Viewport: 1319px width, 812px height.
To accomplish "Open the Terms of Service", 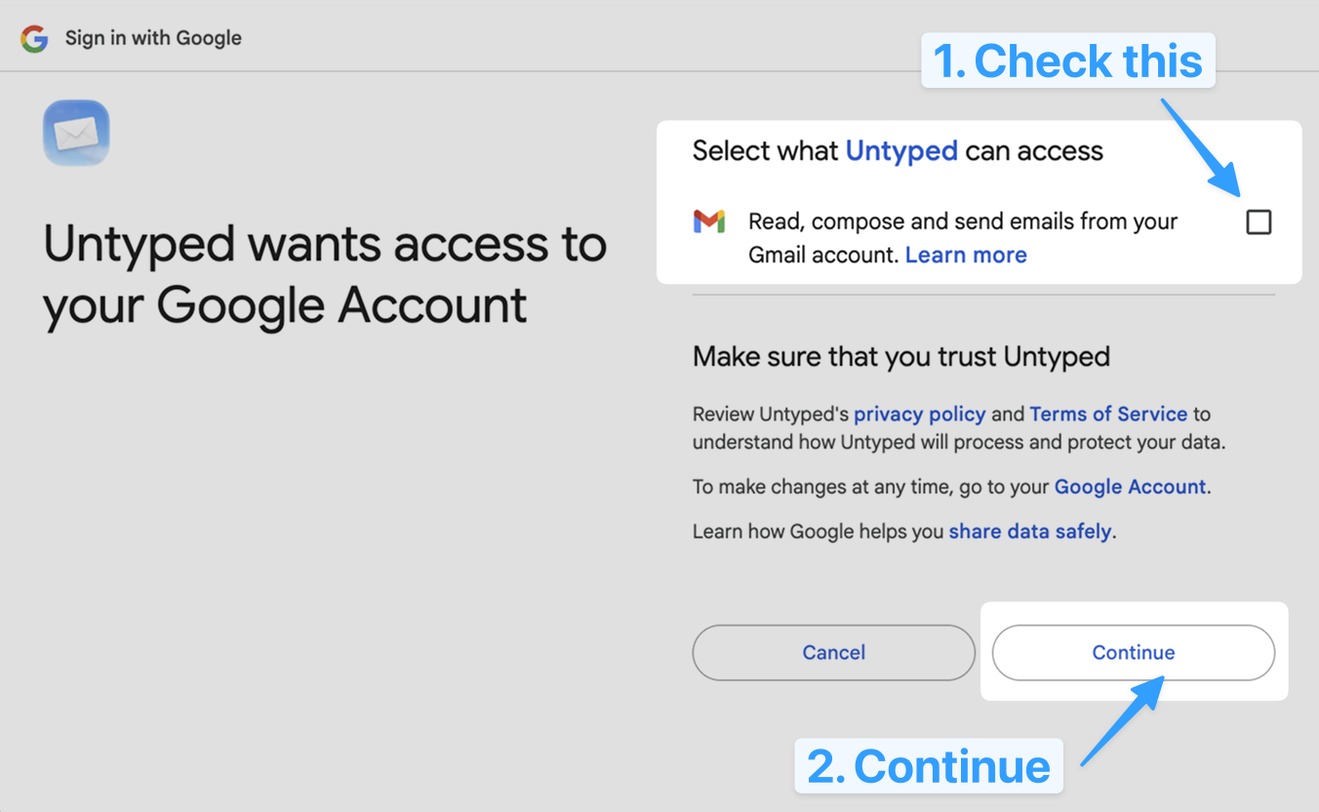I will pos(1108,414).
